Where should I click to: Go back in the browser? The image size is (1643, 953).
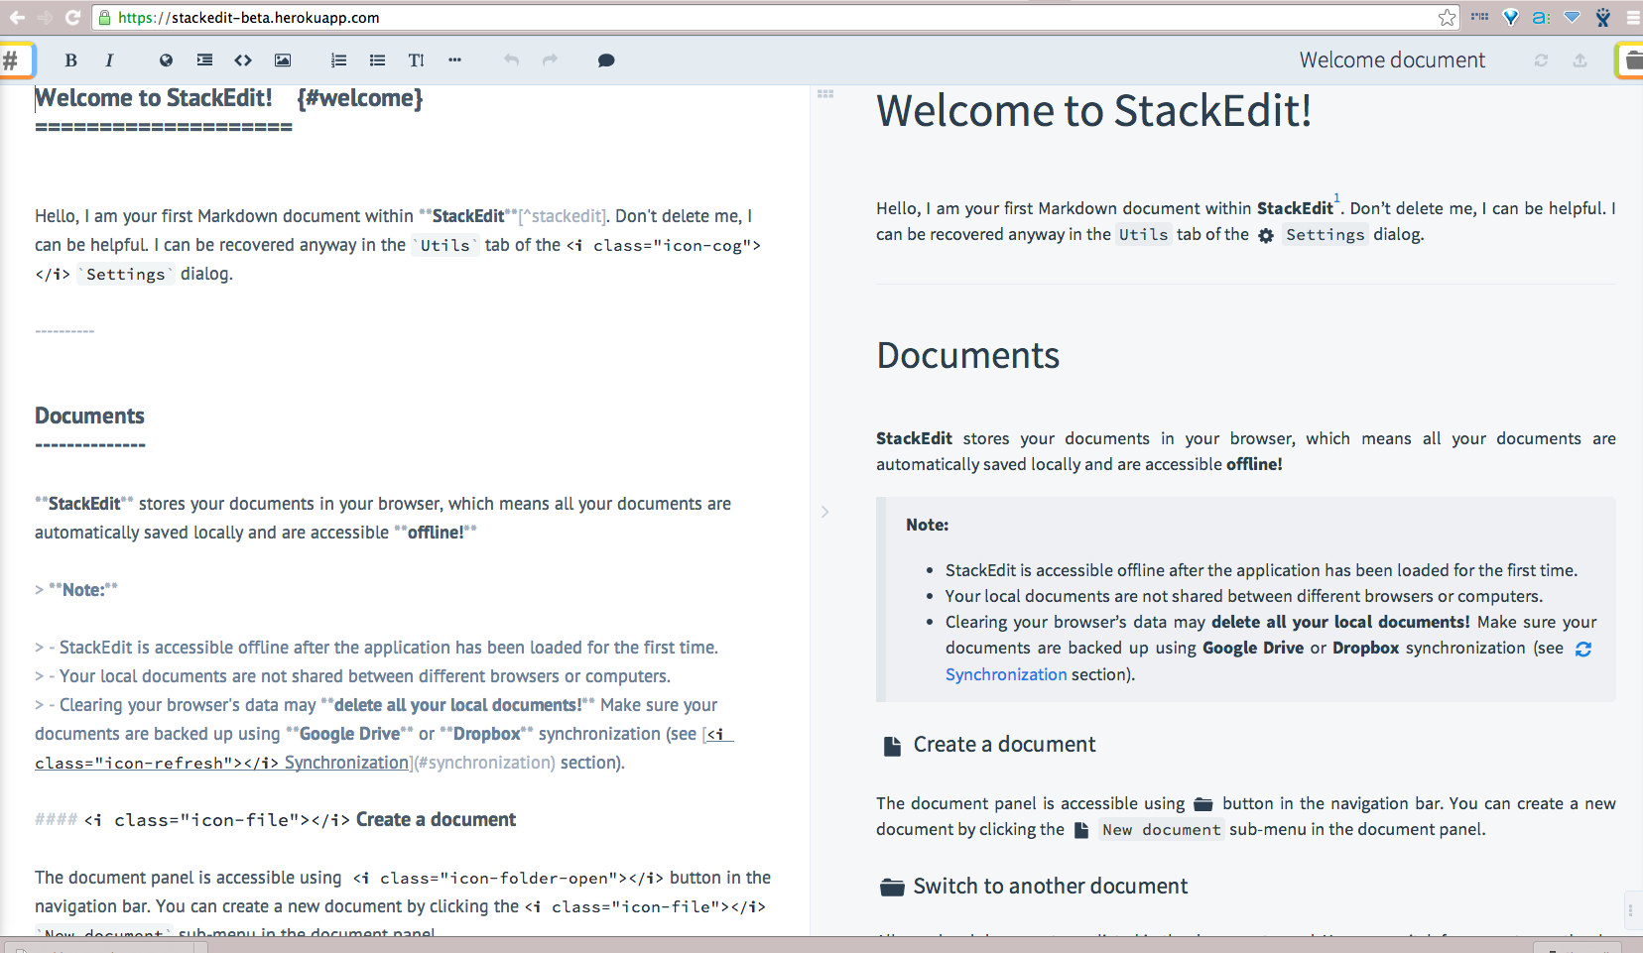(x=17, y=17)
